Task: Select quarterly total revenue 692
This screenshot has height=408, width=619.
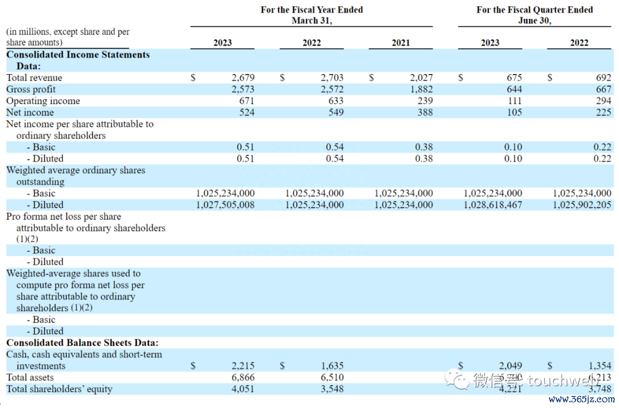Action: [x=604, y=77]
